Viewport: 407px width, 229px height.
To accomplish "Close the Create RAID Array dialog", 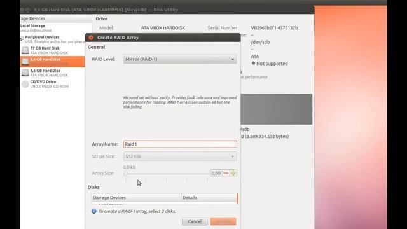I will [91, 38].
